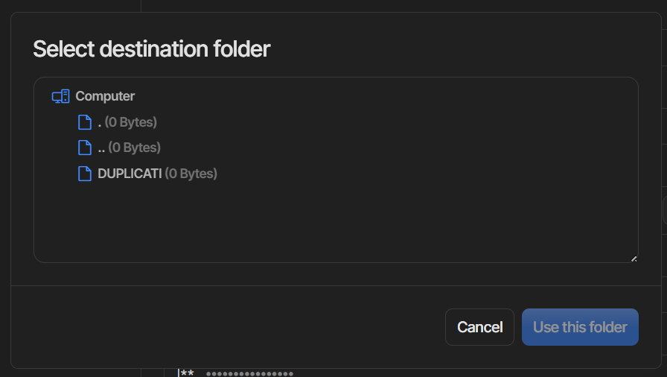The width and height of the screenshot is (667, 377).
Task: Click the Computer monitor icon
Action: tap(61, 96)
